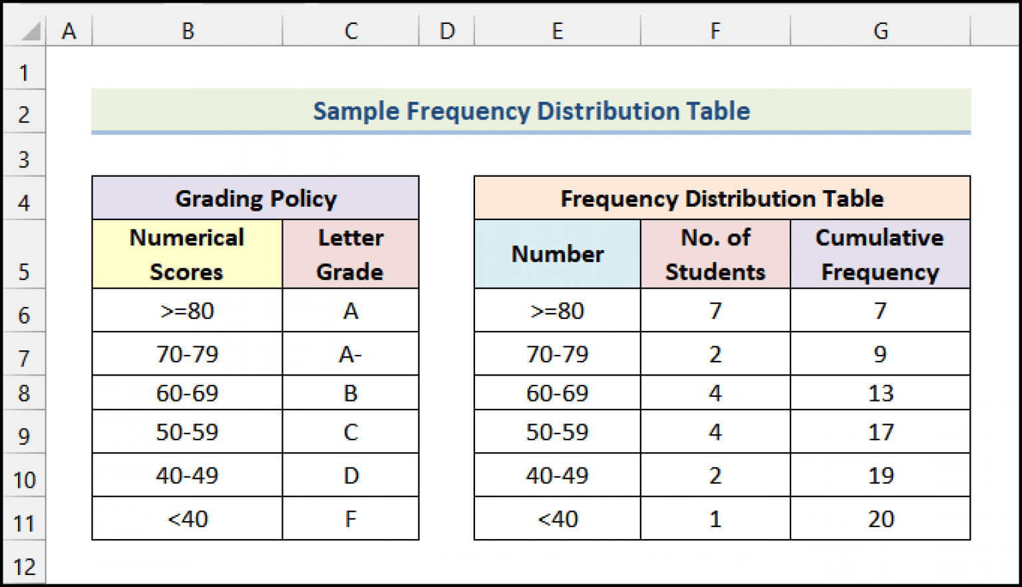Select the cell showing grade F

(351, 519)
